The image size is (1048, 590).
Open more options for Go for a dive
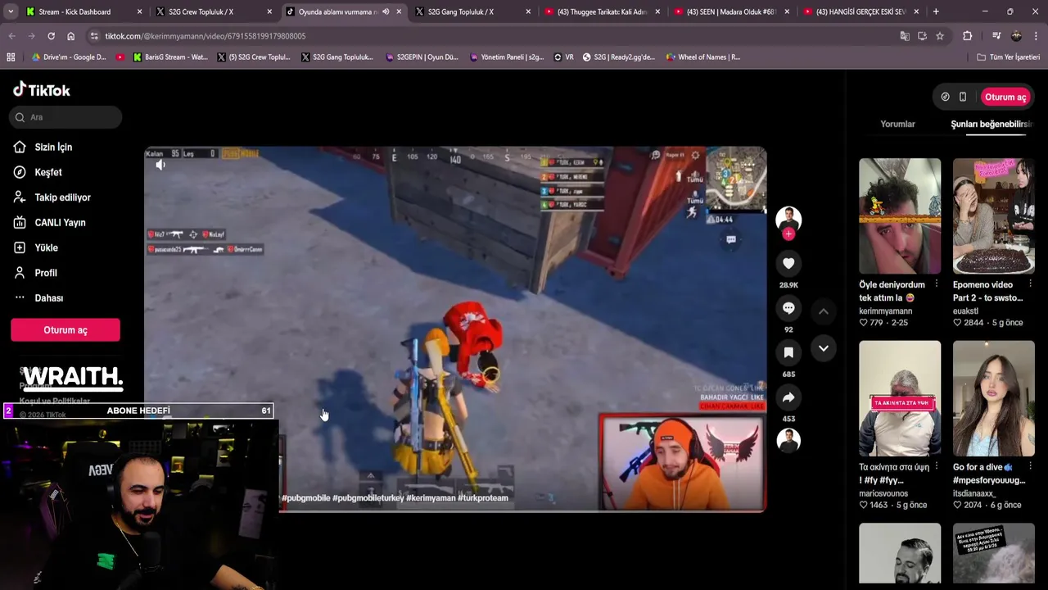click(1030, 467)
